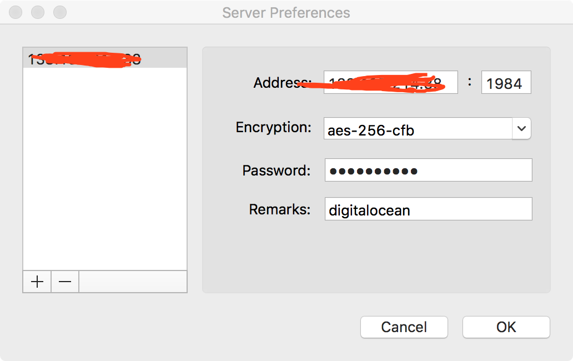The height and width of the screenshot is (361, 573).
Task: Focus the server Address input field
Action: tap(391, 82)
